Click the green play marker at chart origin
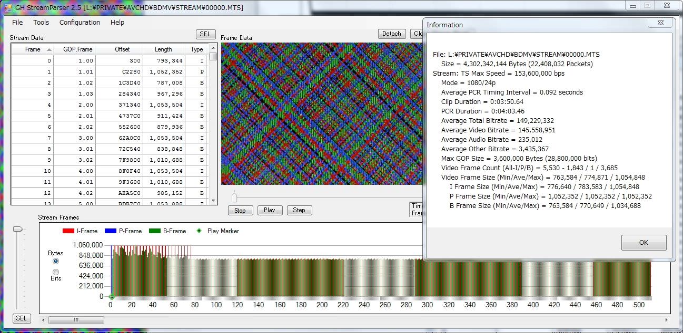 [111, 297]
